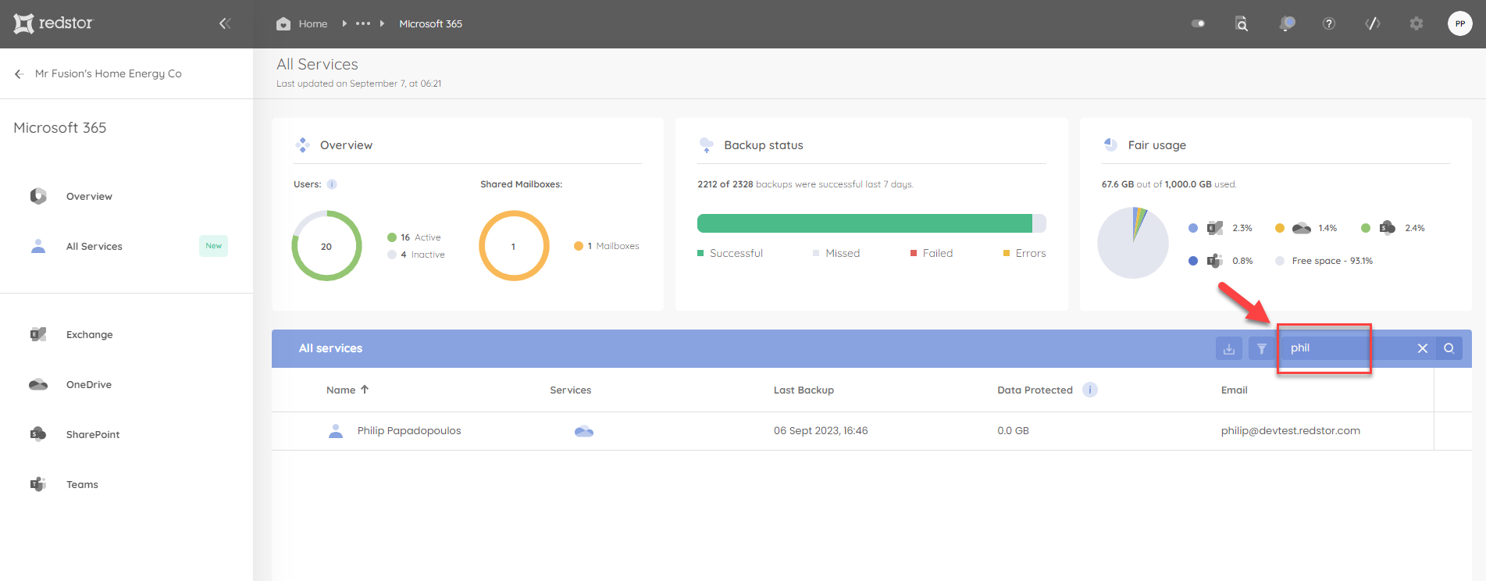Click the Shared Mailboxes donut chart

click(514, 246)
